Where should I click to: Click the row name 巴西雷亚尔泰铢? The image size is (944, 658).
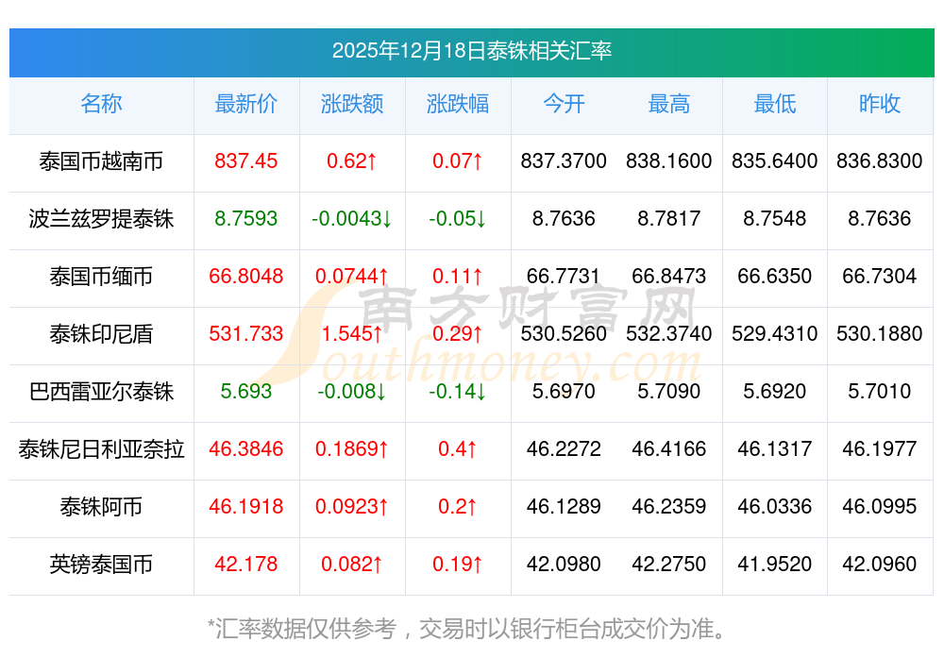[x=101, y=392]
